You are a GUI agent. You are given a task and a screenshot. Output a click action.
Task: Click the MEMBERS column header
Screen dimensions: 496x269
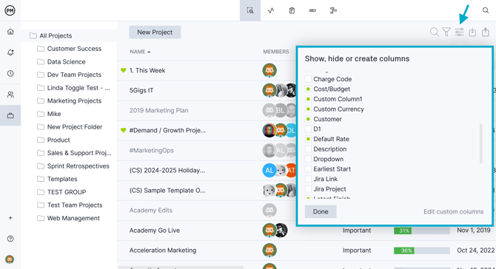pos(276,52)
